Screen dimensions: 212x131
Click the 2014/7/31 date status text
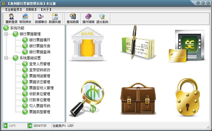pos(40,126)
